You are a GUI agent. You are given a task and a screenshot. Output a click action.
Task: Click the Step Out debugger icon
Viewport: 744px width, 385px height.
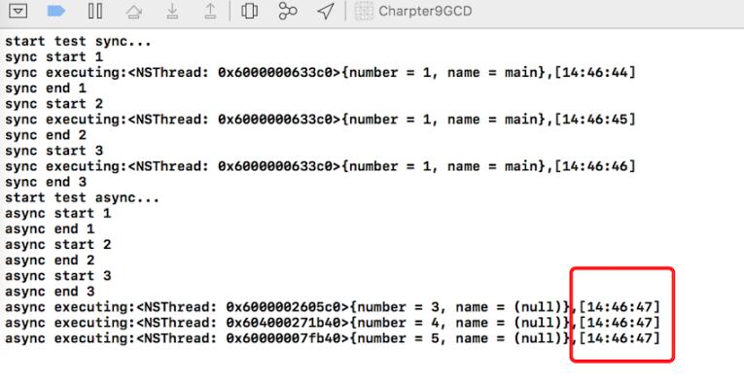[x=210, y=12]
